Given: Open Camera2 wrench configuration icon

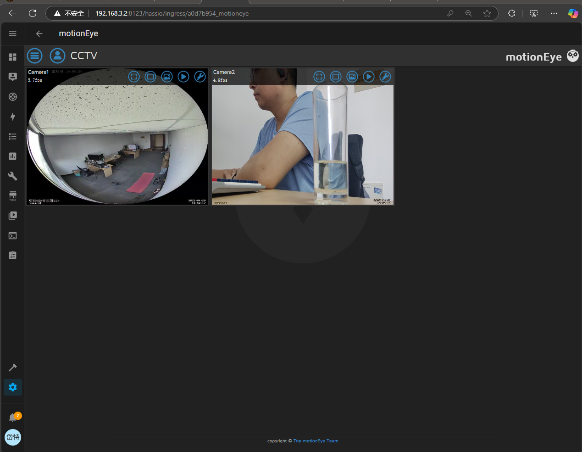Looking at the screenshot, I should pyautogui.click(x=385, y=77).
